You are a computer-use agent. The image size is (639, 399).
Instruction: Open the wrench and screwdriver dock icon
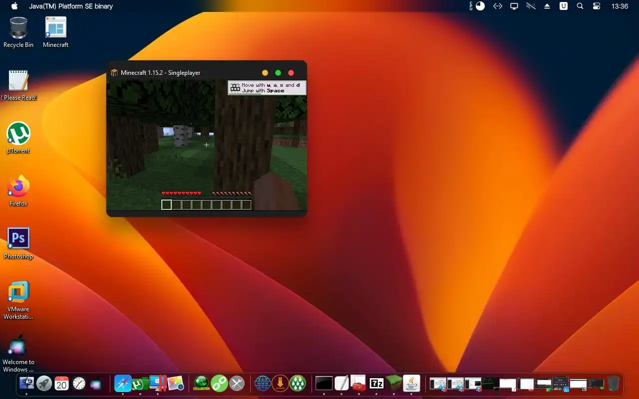click(x=237, y=383)
